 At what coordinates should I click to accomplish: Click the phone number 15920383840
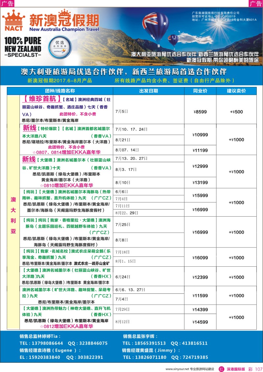[44, 357]
